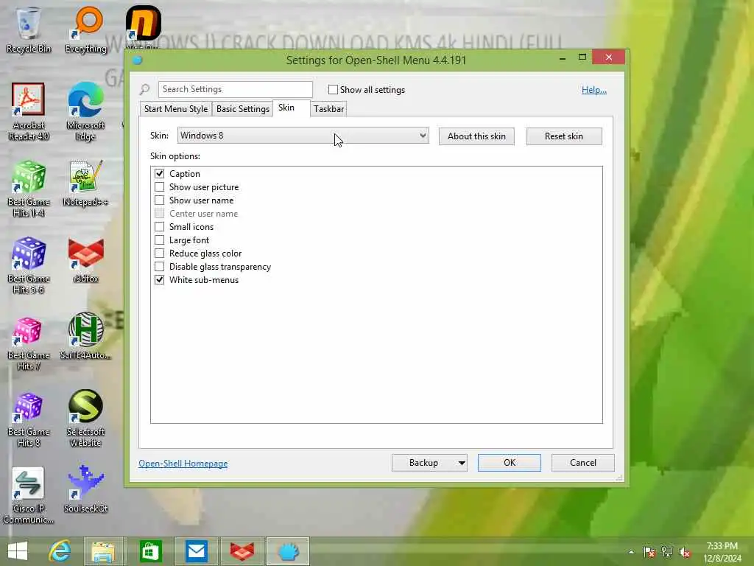Enable Show user picture option
This screenshot has width=754, height=566.
[x=159, y=186]
